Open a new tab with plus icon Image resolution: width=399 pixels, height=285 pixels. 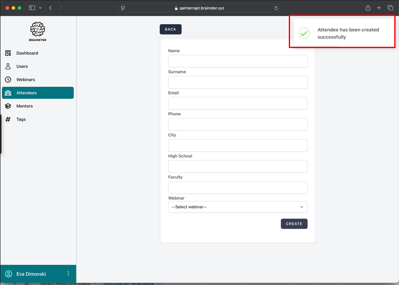pyautogui.click(x=379, y=8)
